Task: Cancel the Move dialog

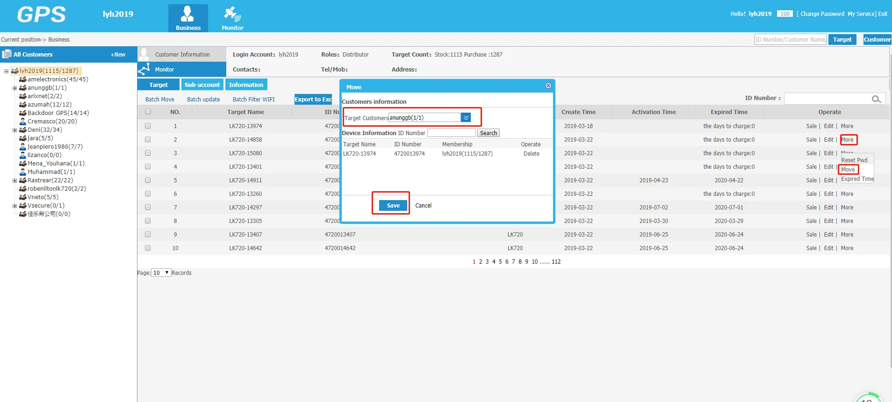Action: click(423, 206)
